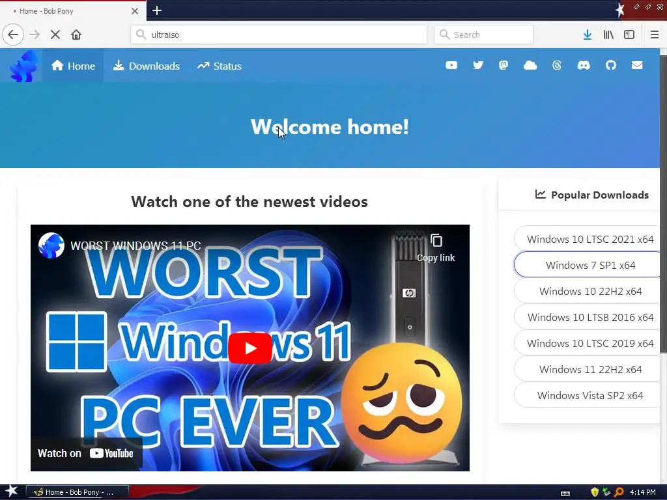667x500 pixels.
Task: Select the Home - Bob Pony taskbar item
Action: tap(78, 492)
